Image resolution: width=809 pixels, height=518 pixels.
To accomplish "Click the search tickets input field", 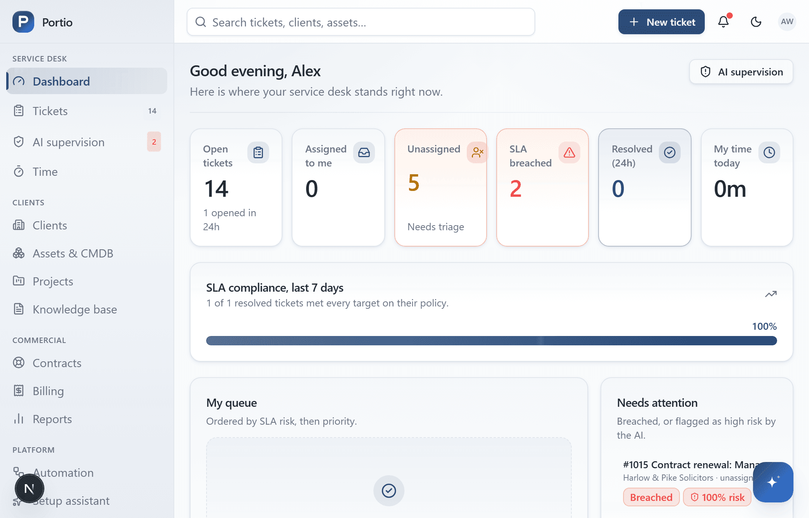I will (361, 22).
